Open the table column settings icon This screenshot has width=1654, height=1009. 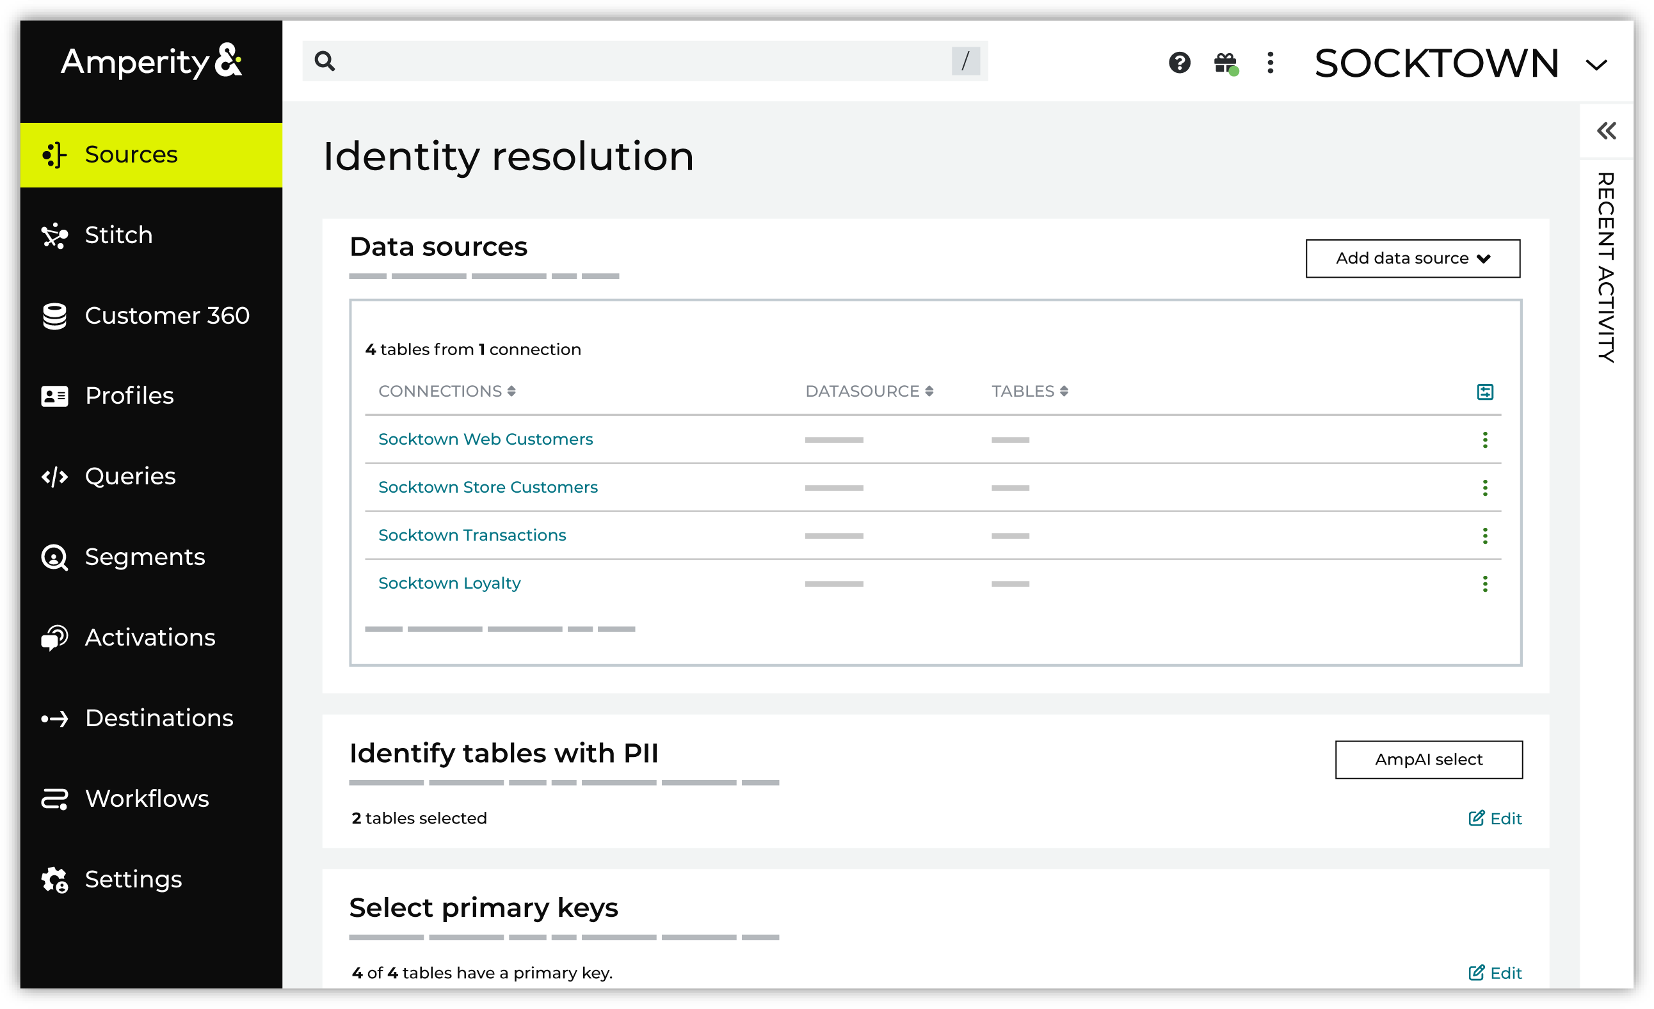[1486, 391]
